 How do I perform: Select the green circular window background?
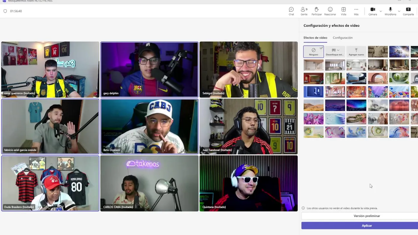(399, 78)
